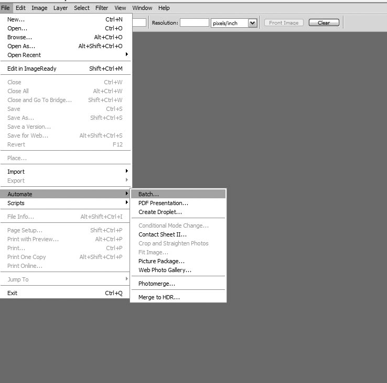Click Conditional Mode Change... entry
The height and width of the screenshot is (383, 387).
(x=178, y=226)
